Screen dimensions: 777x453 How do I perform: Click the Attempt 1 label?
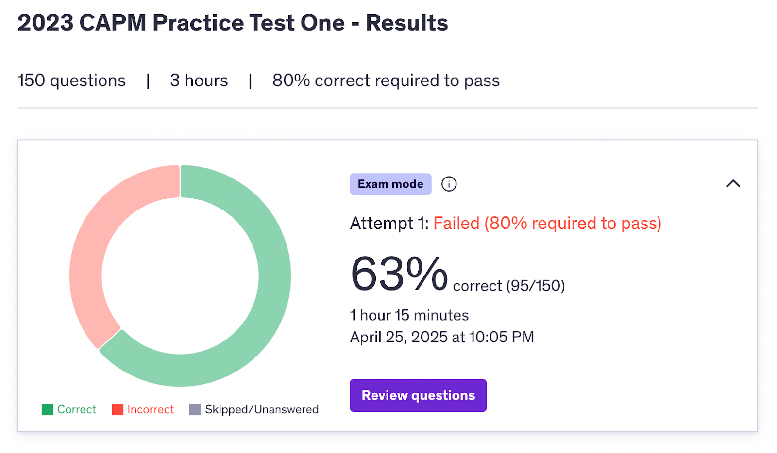[389, 223]
